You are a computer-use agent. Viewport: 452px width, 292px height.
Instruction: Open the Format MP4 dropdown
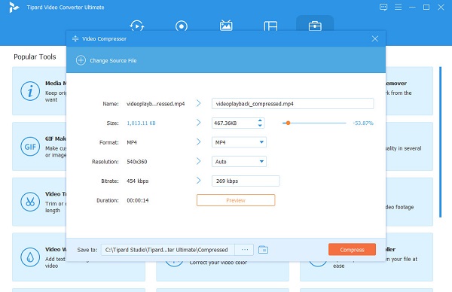coord(239,142)
